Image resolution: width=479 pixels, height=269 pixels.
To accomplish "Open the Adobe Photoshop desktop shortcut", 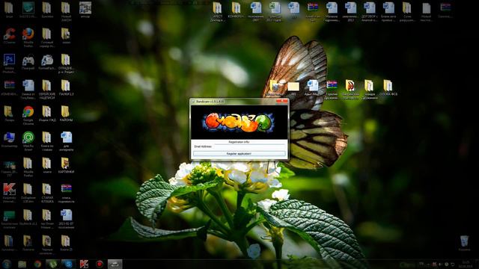I will 9,64.
